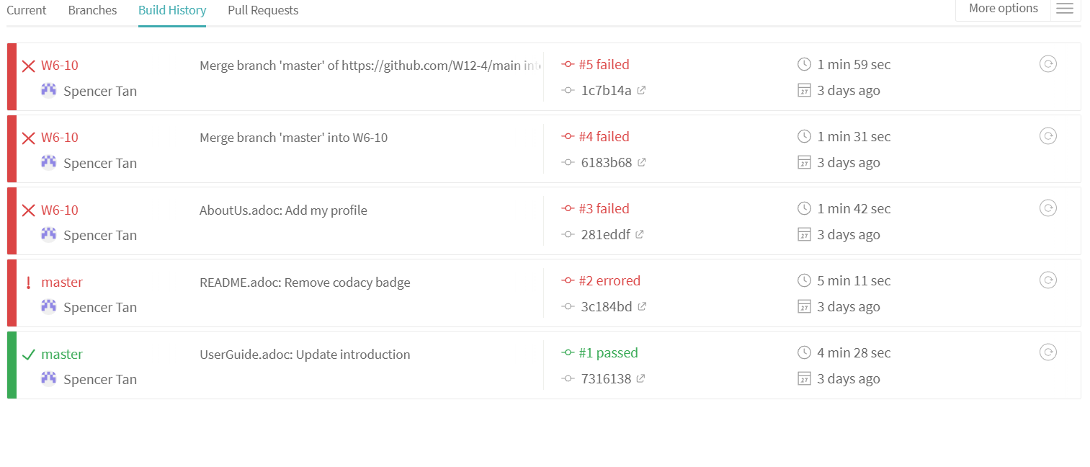This screenshot has height=467, width=1090.
Task: Switch to the Current tab
Action: [x=26, y=10]
